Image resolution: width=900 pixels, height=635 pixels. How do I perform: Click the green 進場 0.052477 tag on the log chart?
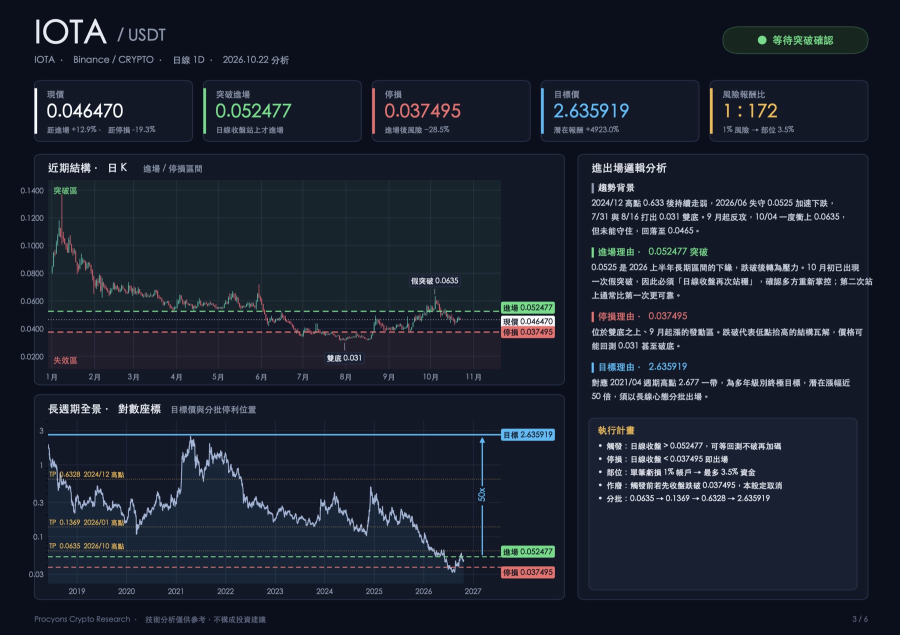click(x=527, y=551)
